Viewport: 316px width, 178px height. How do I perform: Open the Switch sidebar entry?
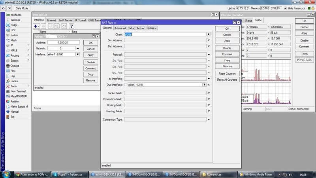[x=14, y=35]
